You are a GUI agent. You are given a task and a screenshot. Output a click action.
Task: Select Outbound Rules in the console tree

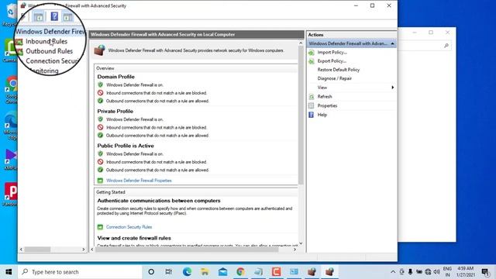[49, 51]
